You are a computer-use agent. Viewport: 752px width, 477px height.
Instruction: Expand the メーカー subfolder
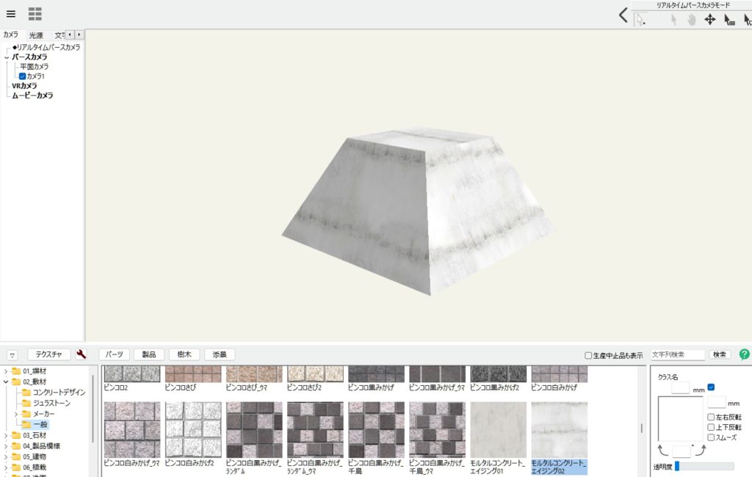click(x=16, y=414)
